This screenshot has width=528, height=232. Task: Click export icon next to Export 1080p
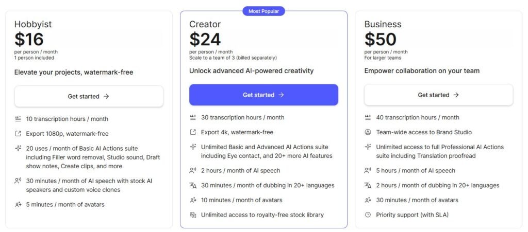18,134
